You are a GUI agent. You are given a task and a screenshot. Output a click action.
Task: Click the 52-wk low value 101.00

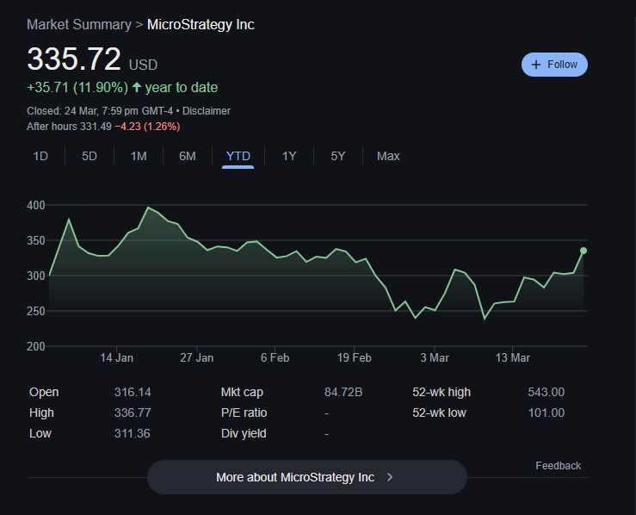[546, 413]
